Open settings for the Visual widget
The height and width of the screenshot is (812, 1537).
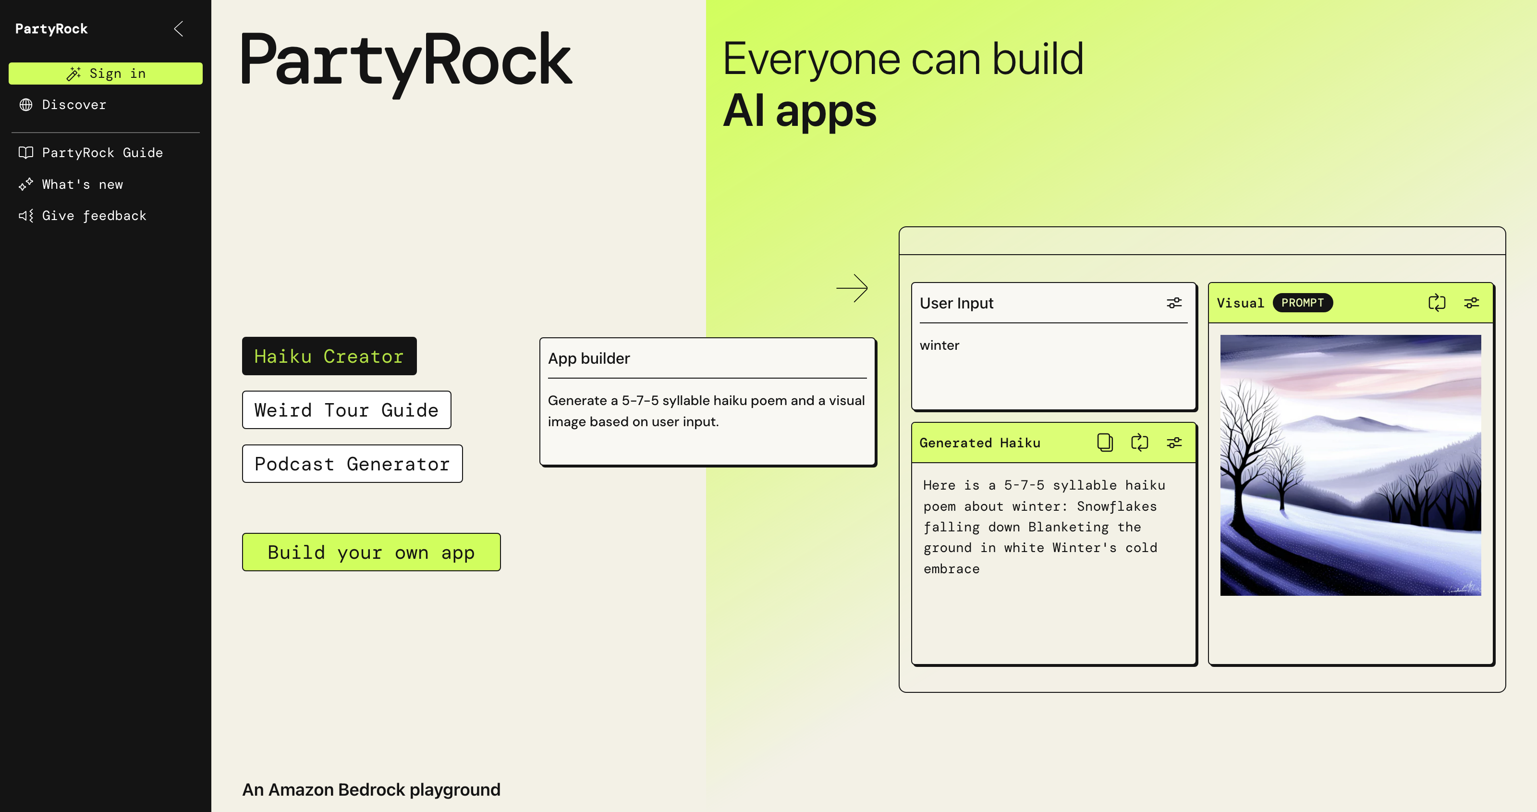(1471, 303)
